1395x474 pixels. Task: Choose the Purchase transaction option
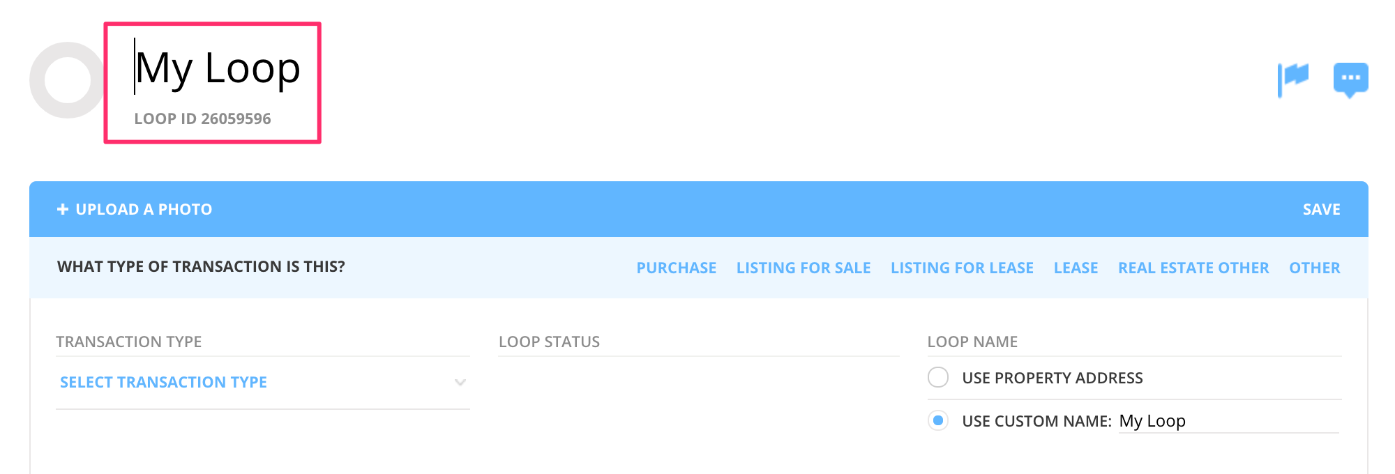(676, 268)
